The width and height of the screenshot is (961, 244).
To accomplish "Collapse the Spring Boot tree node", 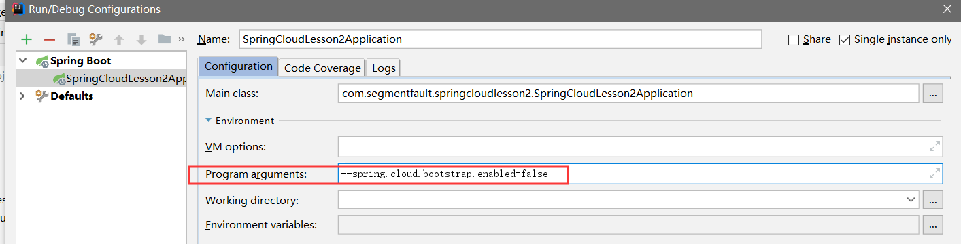I will (x=23, y=60).
